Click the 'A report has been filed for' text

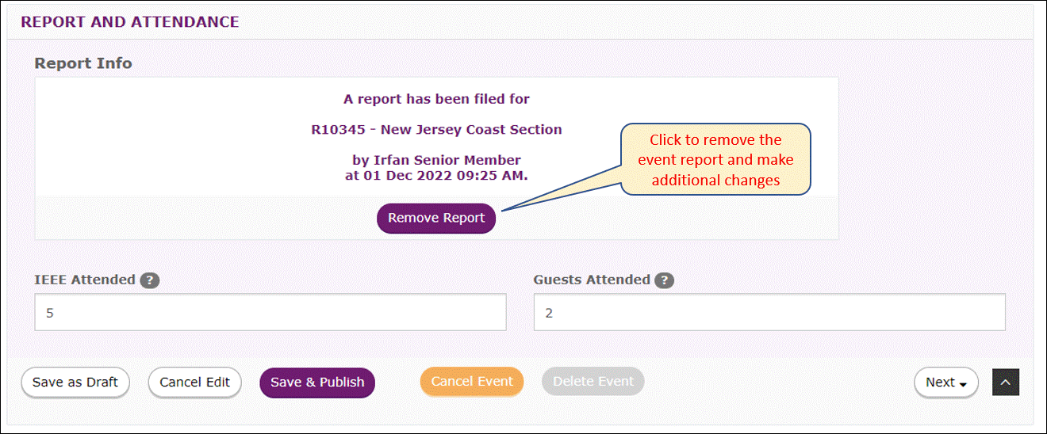pos(436,100)
